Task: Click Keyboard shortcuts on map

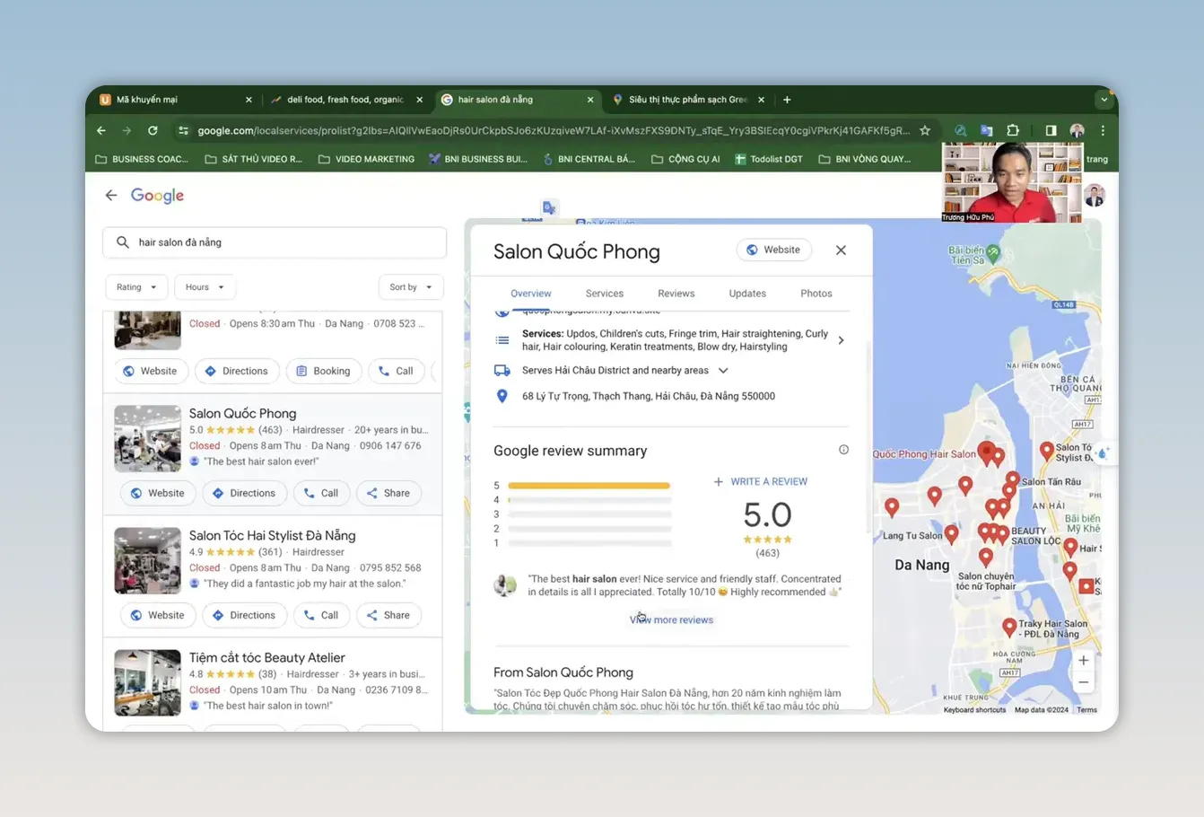Action: pos(974,709)
